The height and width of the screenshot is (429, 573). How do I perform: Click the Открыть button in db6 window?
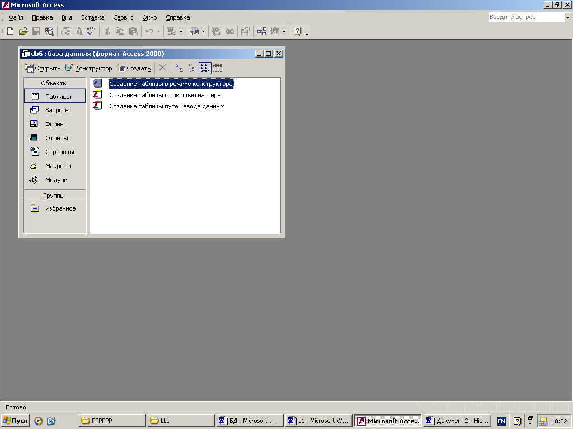click(43, 68)
